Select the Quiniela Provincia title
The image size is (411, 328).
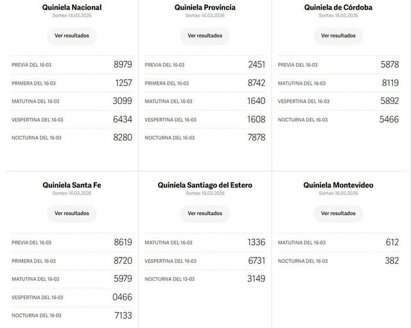[205, 8]
